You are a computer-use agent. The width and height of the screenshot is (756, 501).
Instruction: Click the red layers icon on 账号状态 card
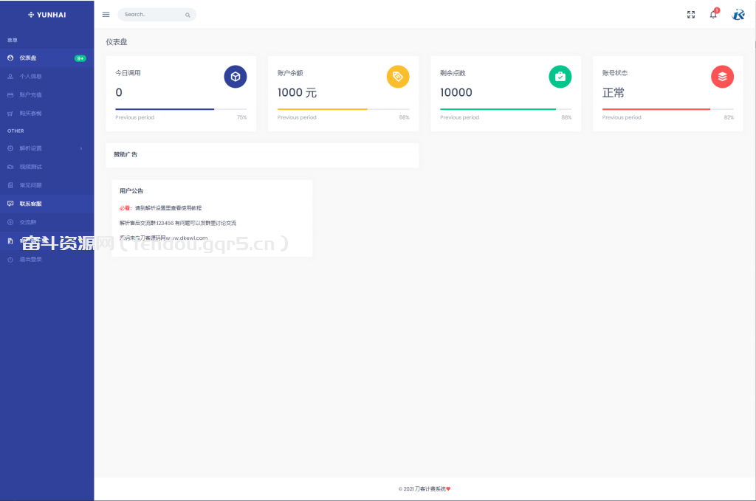pyautogui.click(x=722, y=77)
